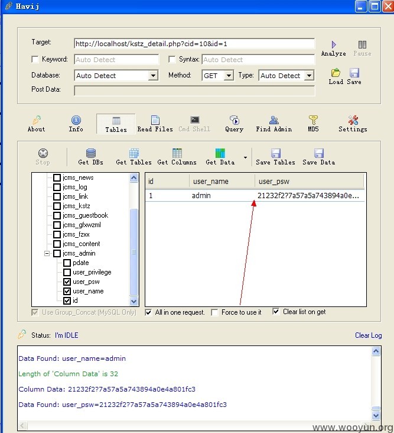Uncheck the id column checkbox
The width and height of the screenshot is (394, 433).
point(67,300)
